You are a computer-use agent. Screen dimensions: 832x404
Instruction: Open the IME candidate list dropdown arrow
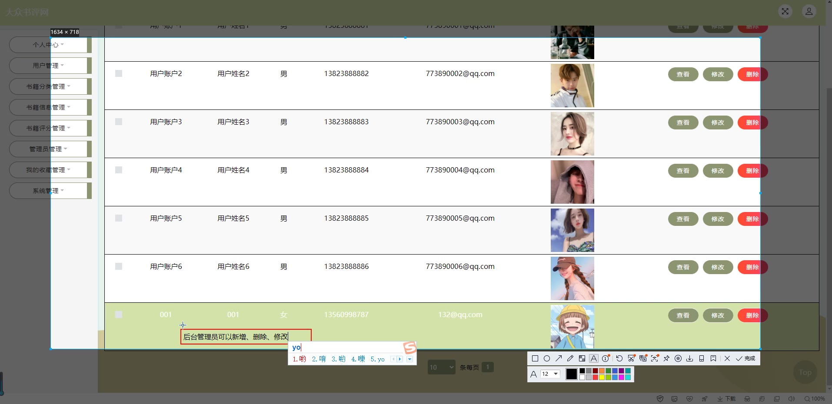[x=409, y=359]
